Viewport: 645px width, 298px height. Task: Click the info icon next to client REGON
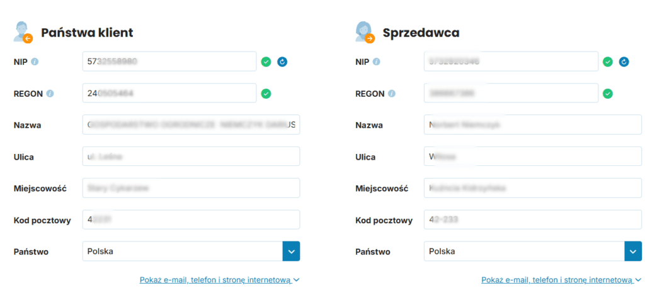[x=50, y=94]
